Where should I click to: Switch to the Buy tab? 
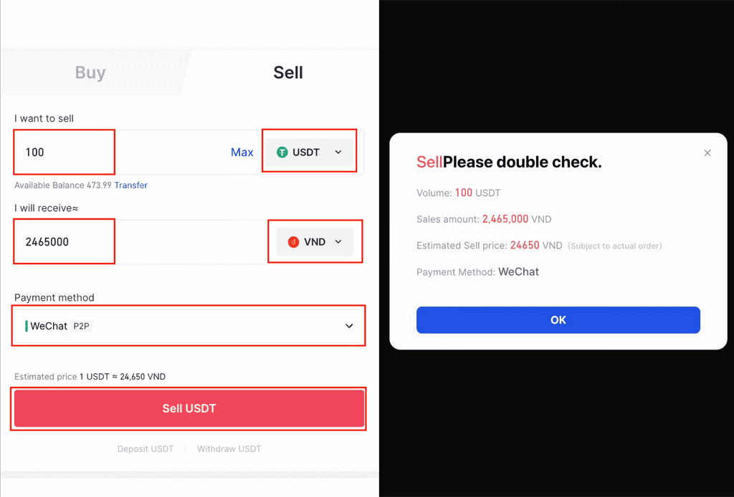tap(90, 72)
